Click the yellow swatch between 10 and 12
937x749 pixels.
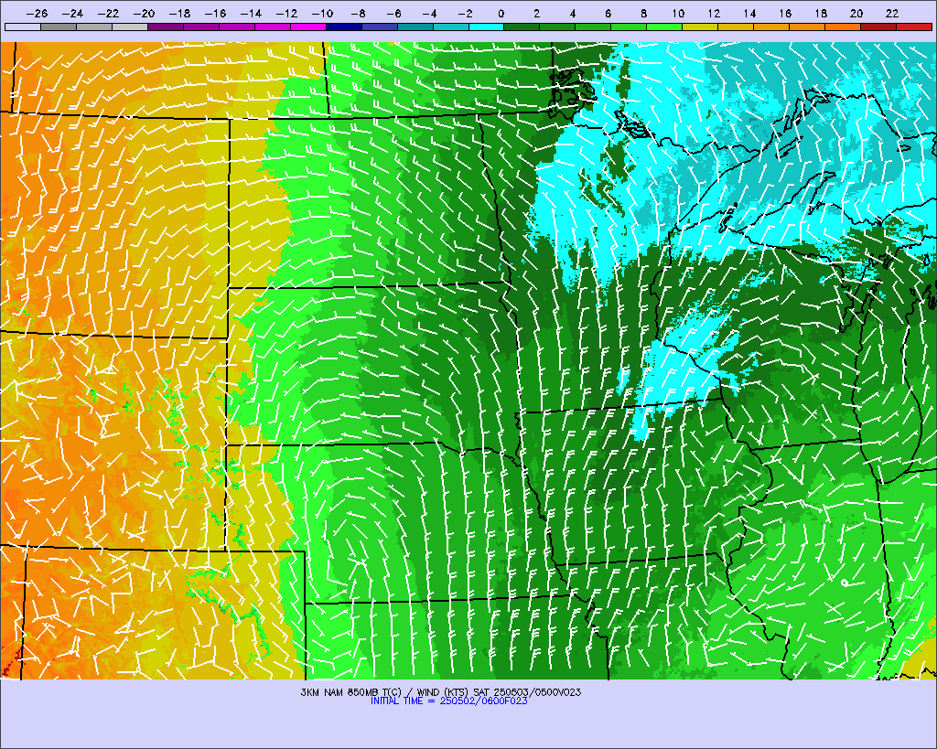(700, 27)
